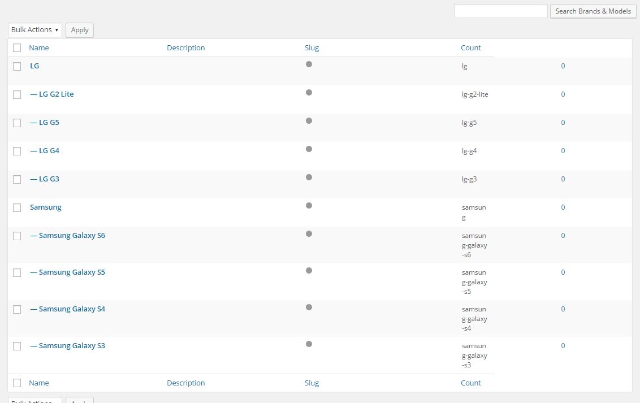This screenshot has width=640, height=403.
Task: Click the slug text "samsung-galaxy-s6"
Action: pyautogui.click(x=474, y=245)
